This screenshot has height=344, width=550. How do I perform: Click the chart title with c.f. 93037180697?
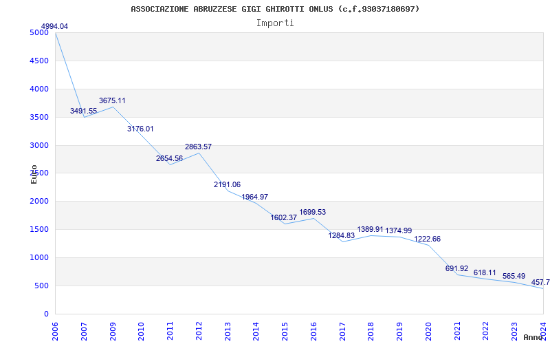275,9
